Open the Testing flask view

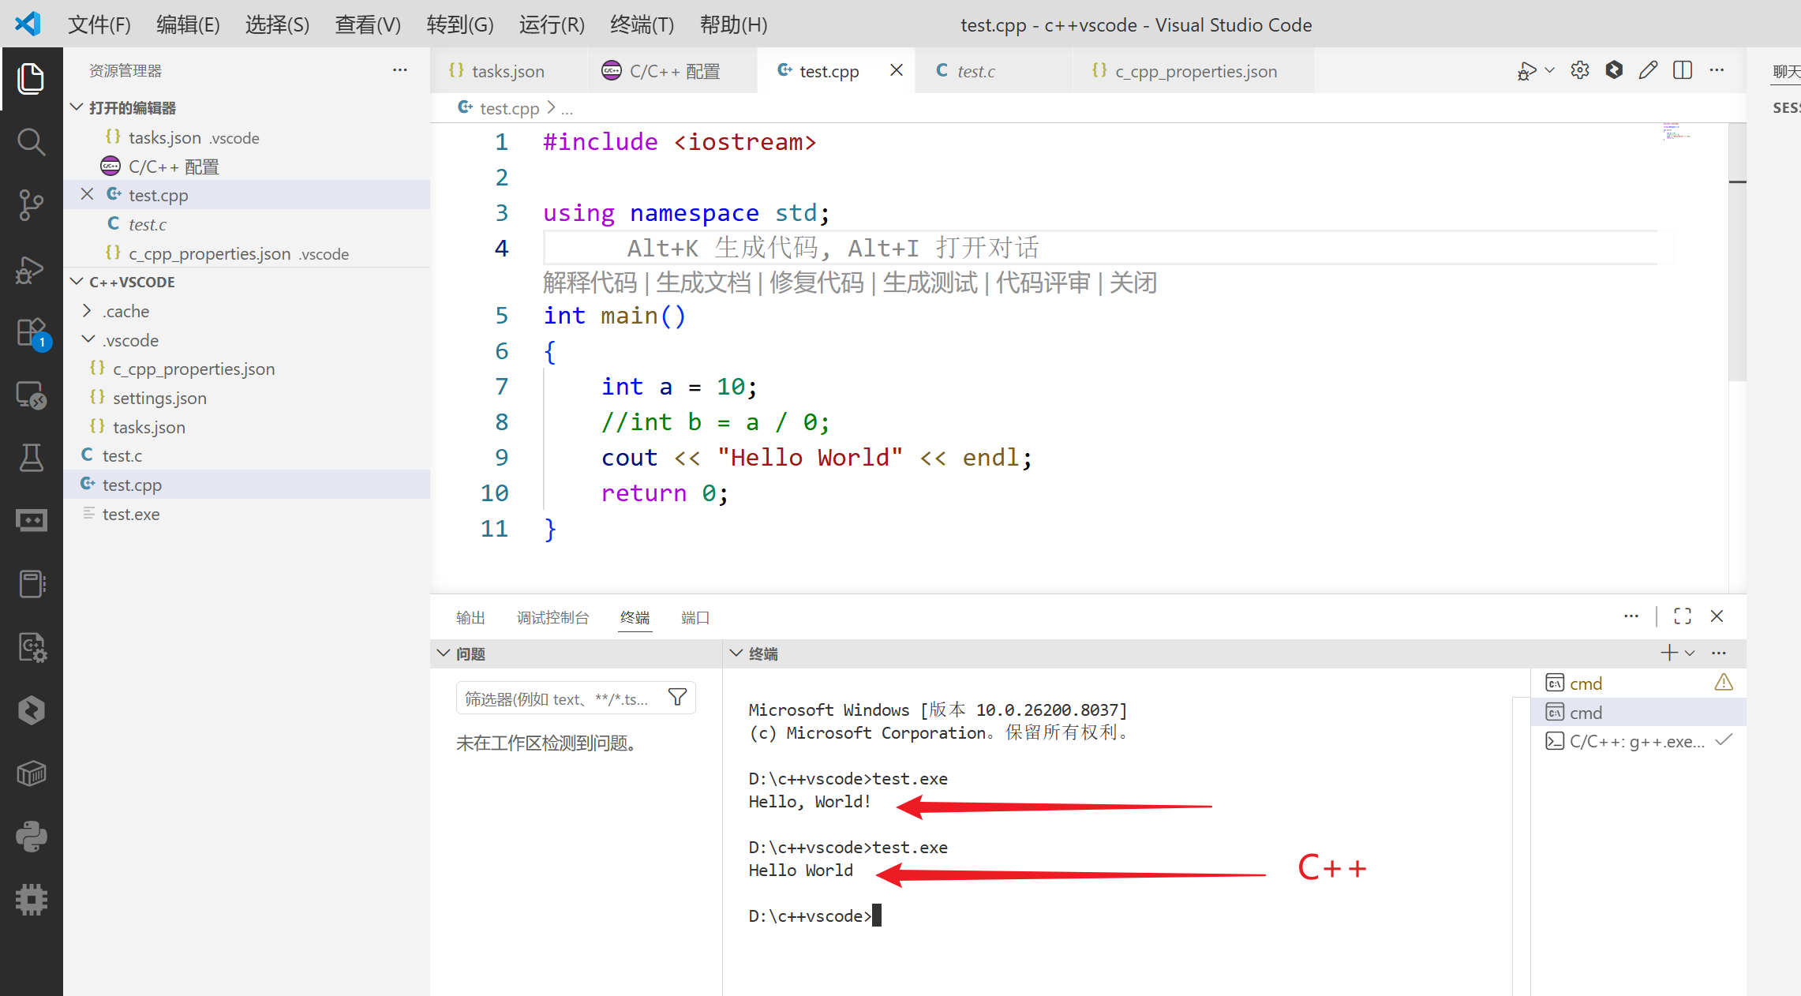pos(31,458)
